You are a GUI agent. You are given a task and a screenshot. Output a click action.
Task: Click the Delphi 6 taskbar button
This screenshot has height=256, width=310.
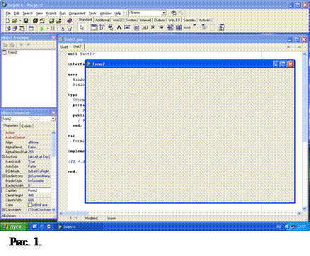click(80, 227)
